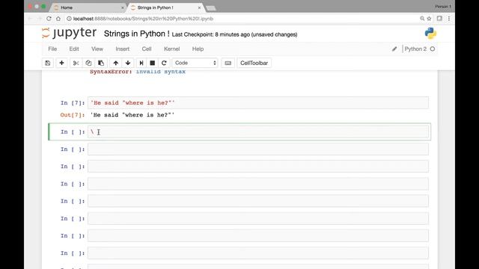Click the Out[7] prompt label
This screenshot has width=479, height=269.
coord(73,115)
